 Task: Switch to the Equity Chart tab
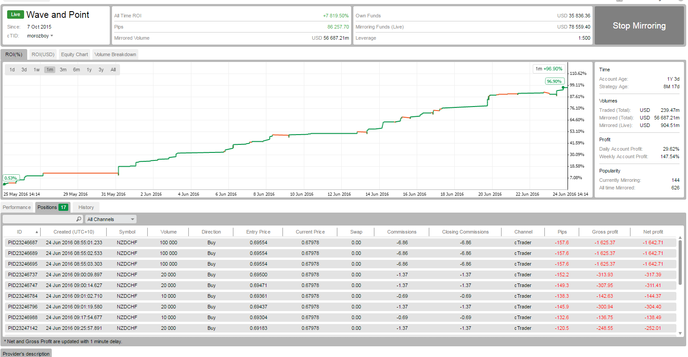tap(75, 54)
